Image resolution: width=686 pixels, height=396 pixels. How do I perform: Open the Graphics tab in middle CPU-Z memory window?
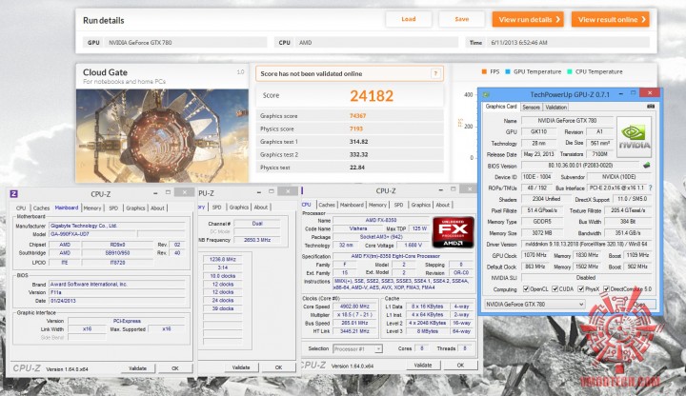239,208
